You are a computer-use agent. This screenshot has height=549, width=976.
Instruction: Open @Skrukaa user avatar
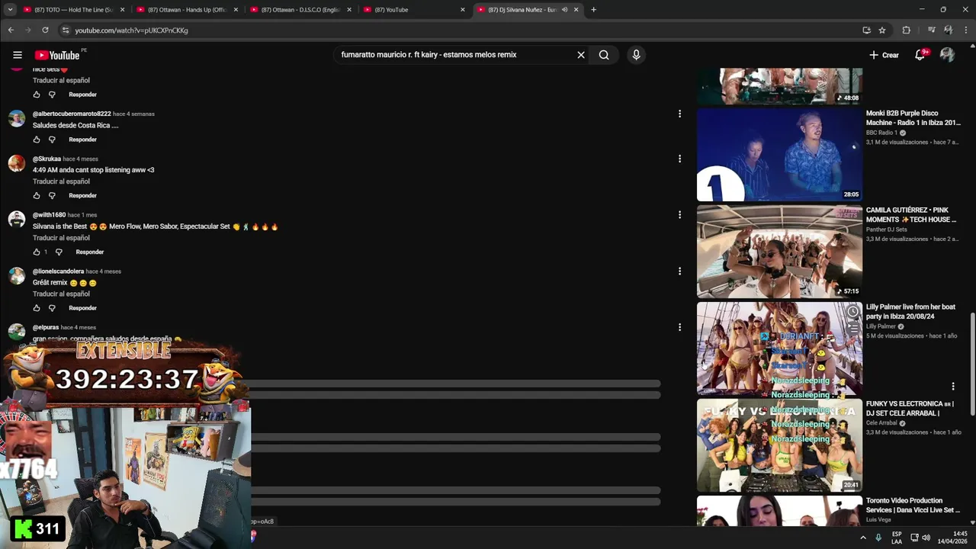pyautogui.click(x=17, y=163)
